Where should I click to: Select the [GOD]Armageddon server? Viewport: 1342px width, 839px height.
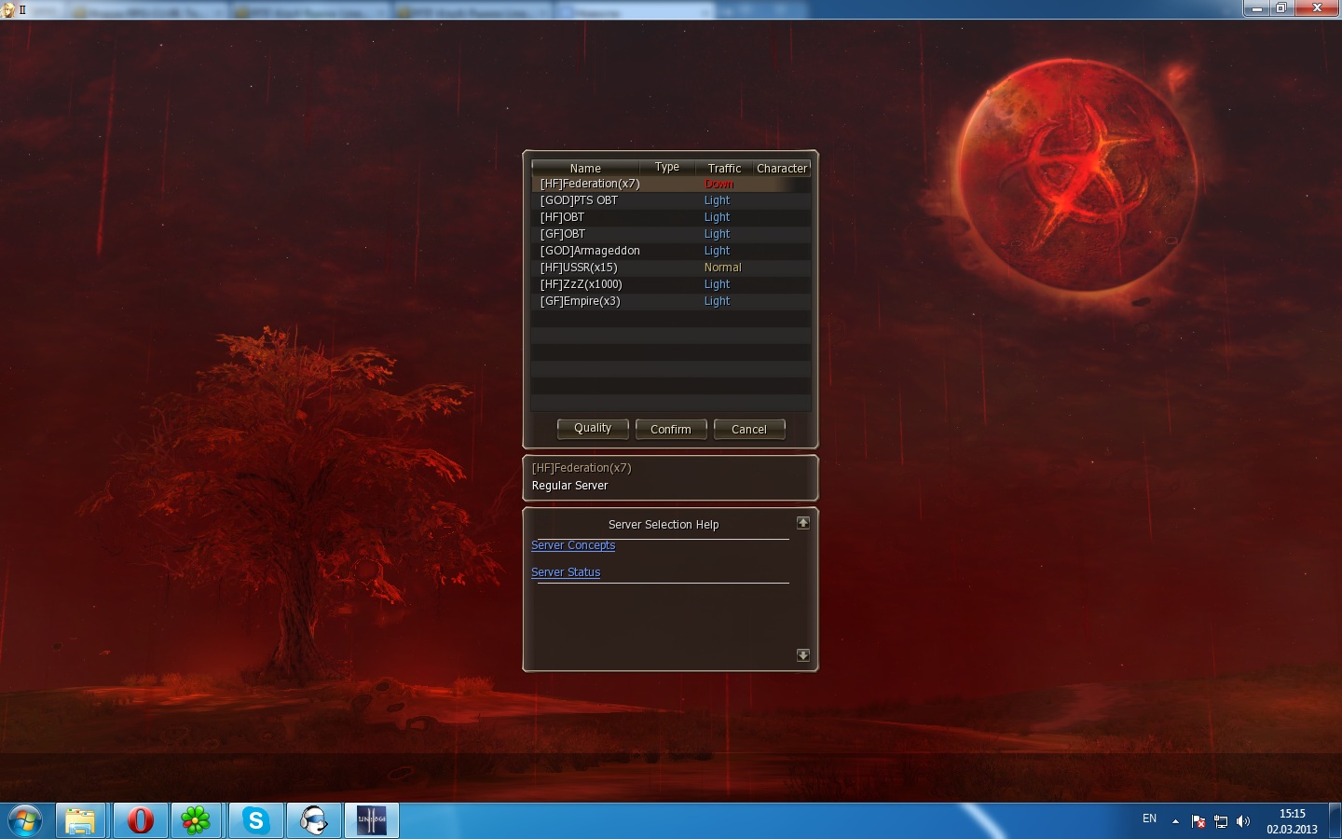[x=671, y=251]
